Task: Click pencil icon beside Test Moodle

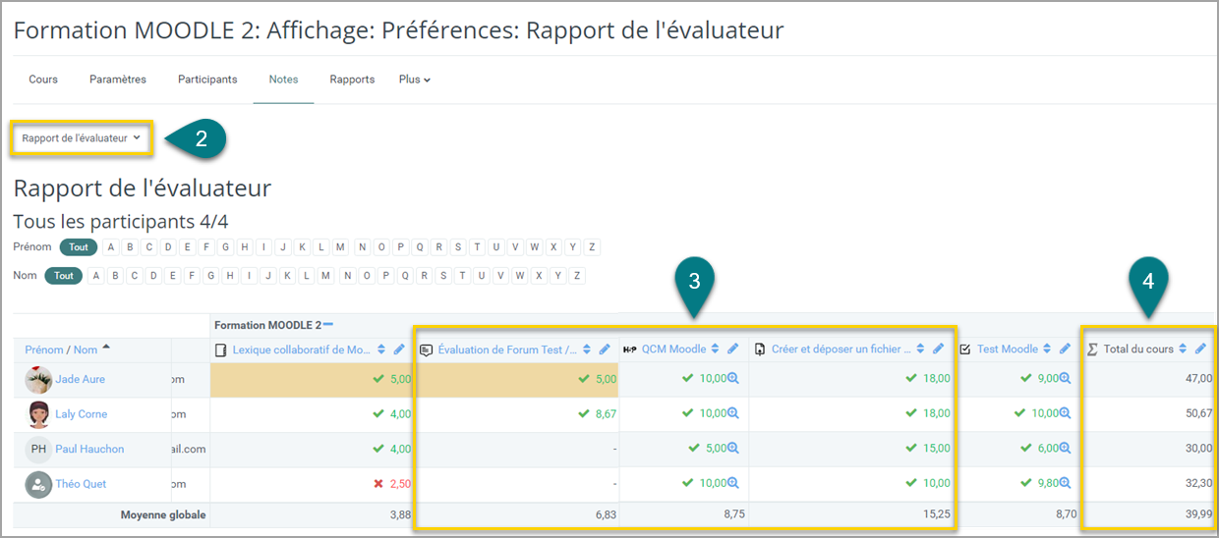Action: coord(1066,350)
